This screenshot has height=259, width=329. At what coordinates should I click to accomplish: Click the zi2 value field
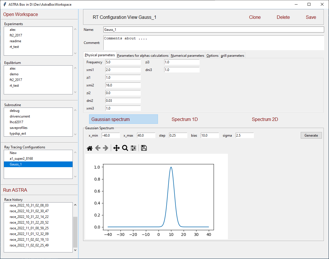pyautogui.click(x=123, y=93)
